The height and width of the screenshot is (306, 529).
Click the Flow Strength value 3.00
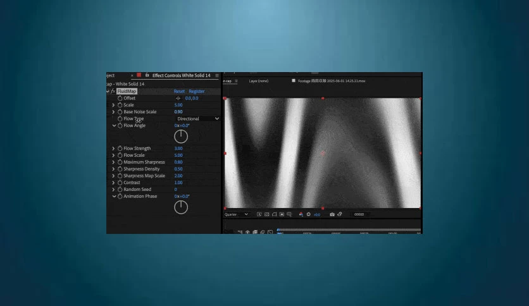coord(178,149)
